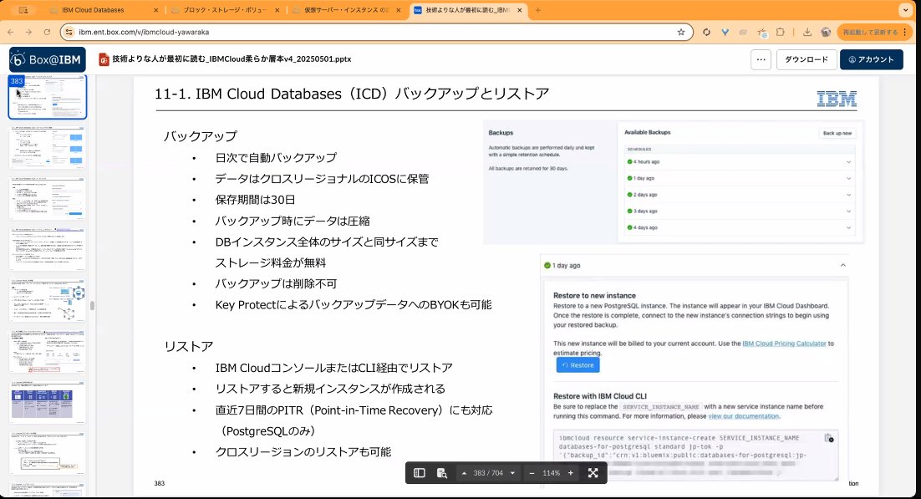Bookmark this page with the star icon
The width and height of the screenshot is (921, 499).
click(681, 33)
